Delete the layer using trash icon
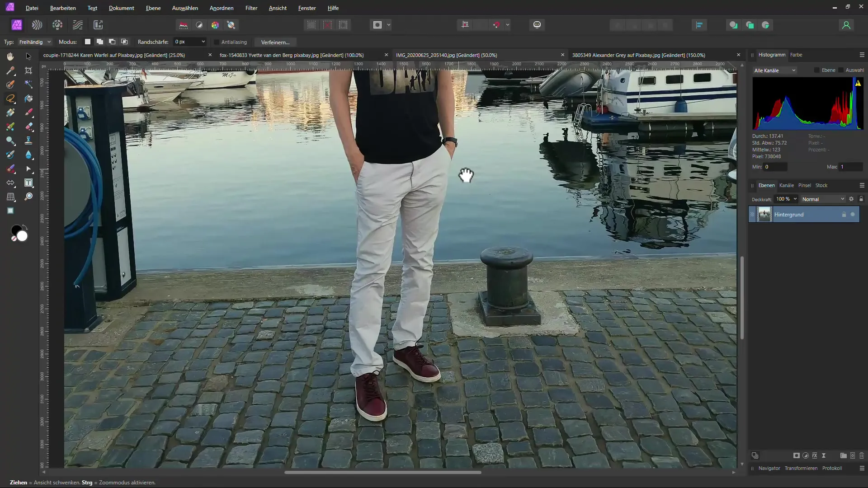868x488 pixels. tap(862, 455)
